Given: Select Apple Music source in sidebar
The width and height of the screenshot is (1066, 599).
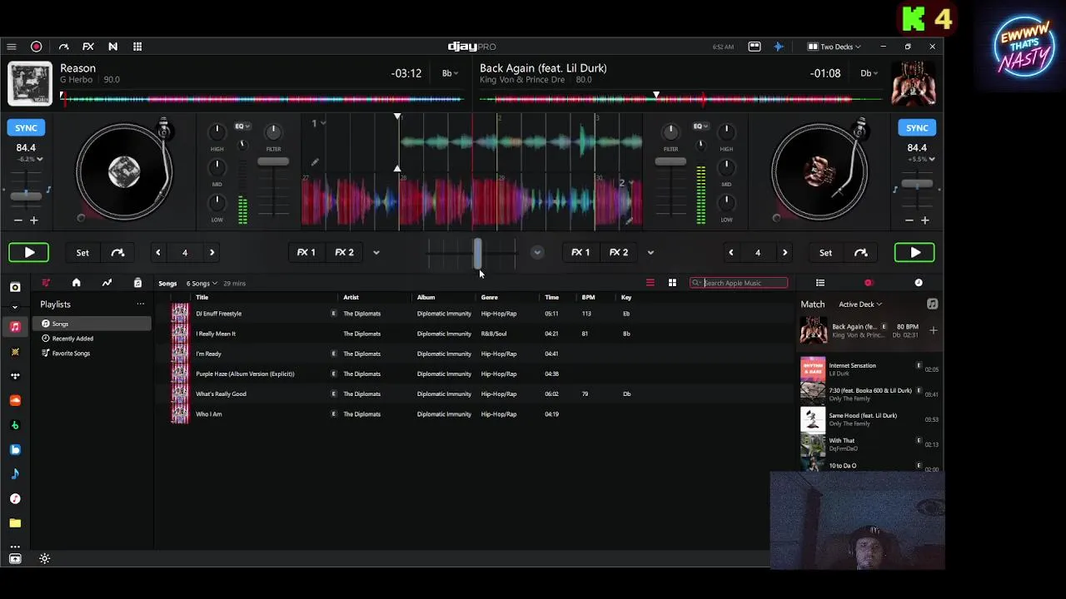Looking at the screenshot, I should (15, 327).
